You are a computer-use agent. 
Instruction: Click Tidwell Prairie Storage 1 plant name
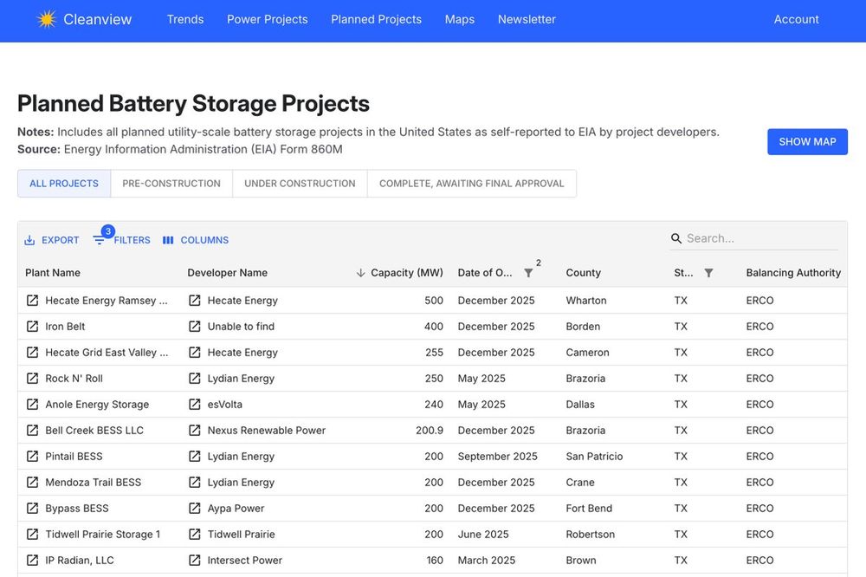[103, 534]
